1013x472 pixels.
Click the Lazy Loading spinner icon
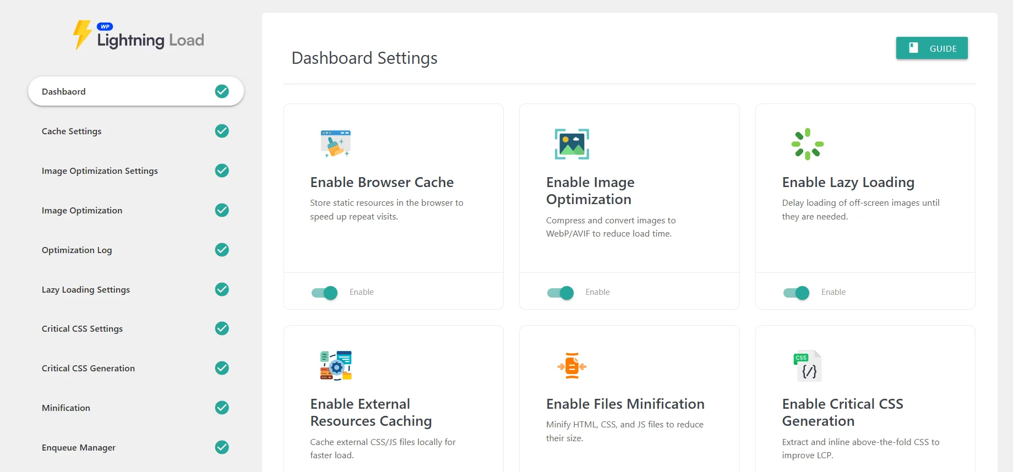point(807,144)
